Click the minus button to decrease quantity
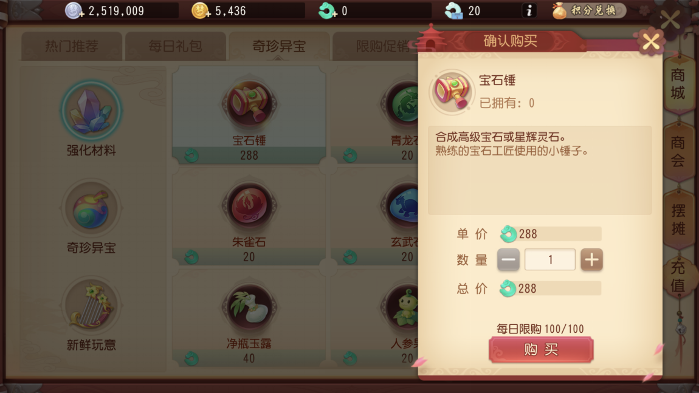Viewport: 699px width, 393px height. click(x=508, y=260)
